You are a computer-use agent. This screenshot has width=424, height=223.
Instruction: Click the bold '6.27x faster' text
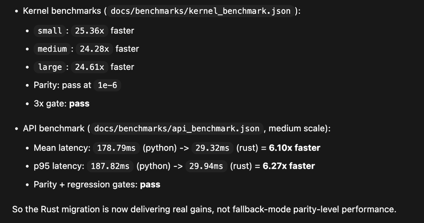pos(289,166)
